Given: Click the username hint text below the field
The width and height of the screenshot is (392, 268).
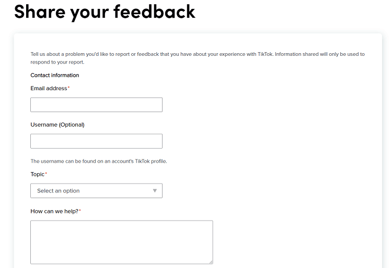Looking at the screenshot, I should tap(98, 161).
